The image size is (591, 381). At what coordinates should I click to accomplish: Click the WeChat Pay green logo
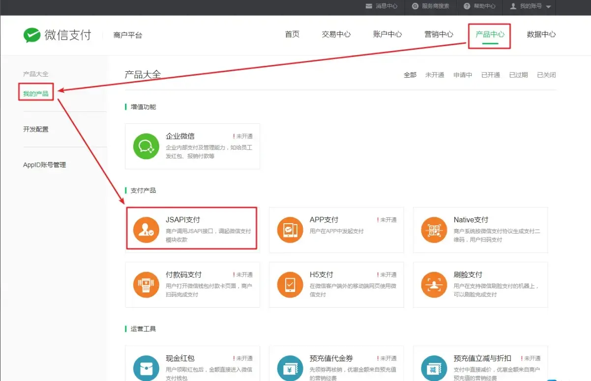pos(32,35)
